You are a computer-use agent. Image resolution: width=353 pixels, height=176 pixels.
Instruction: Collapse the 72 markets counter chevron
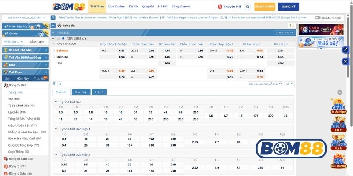click(292, 84)
